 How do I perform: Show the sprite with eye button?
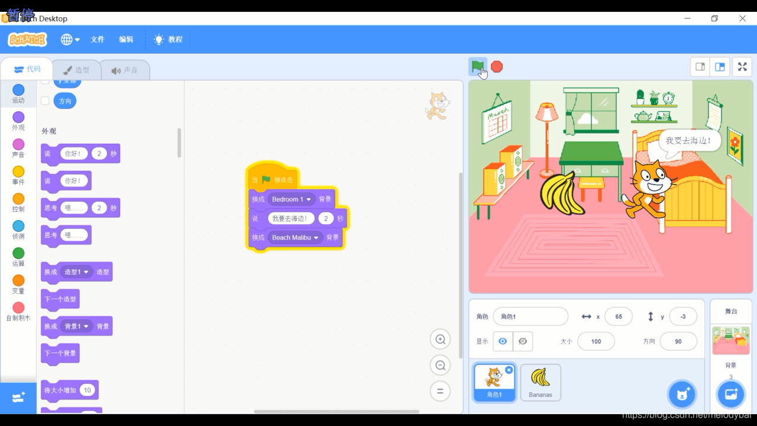click(x=503, y=341)
